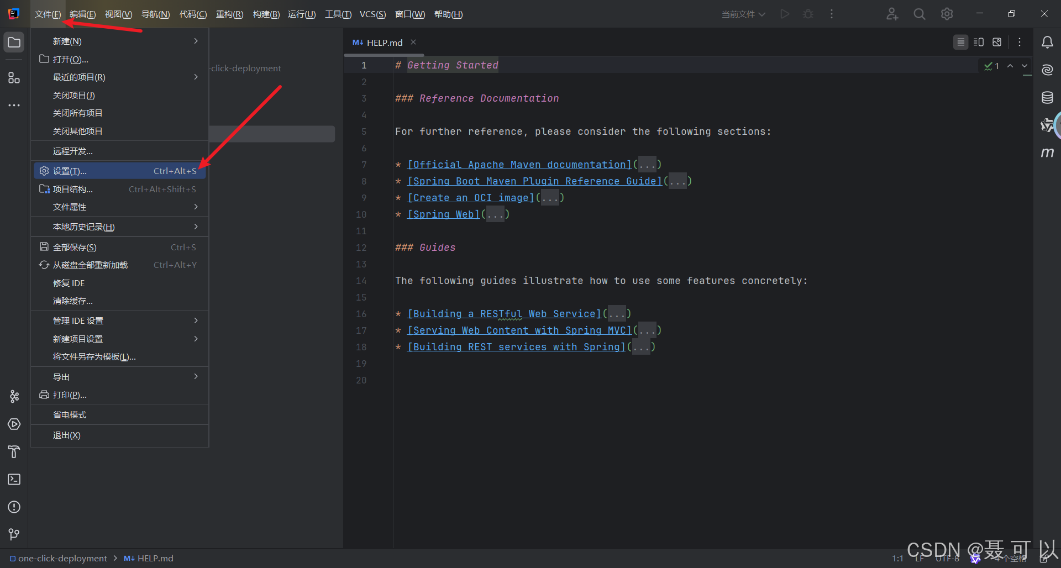
Task: Open the Database tool window icon
Action: coord(1047,98)
